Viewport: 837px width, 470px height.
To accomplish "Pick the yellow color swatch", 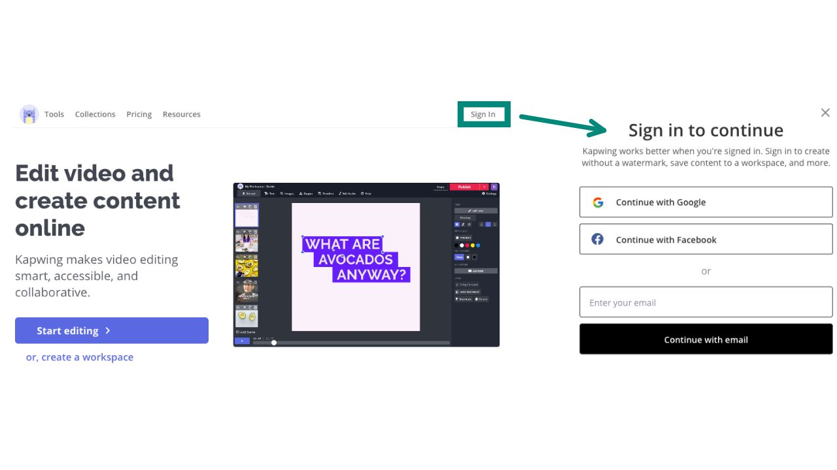I will click(x=472, y=245).
